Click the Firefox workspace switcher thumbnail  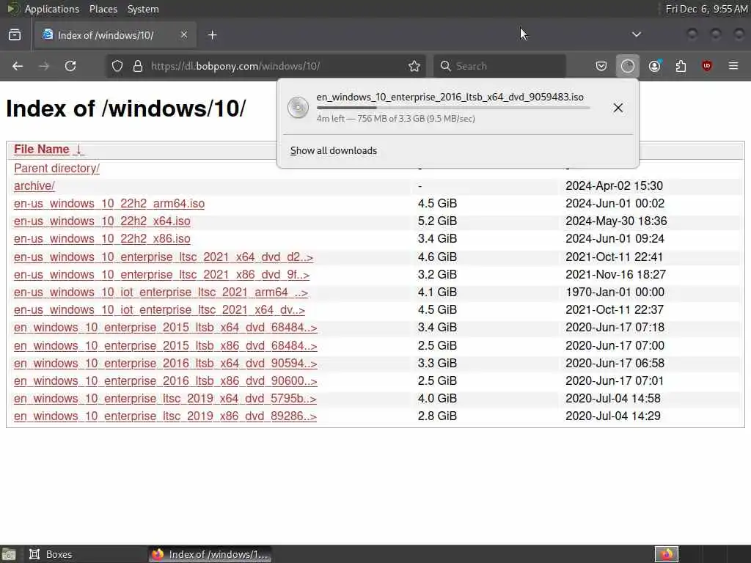coord(667,554)
